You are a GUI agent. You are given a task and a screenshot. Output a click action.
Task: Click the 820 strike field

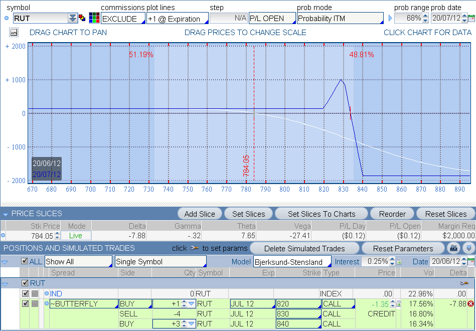298,304
